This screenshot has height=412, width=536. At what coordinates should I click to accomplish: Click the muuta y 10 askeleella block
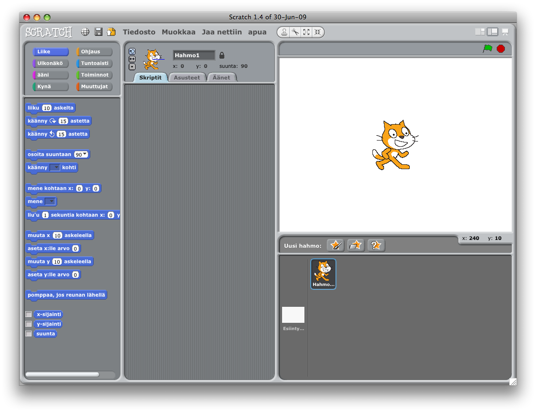(60, 261)
